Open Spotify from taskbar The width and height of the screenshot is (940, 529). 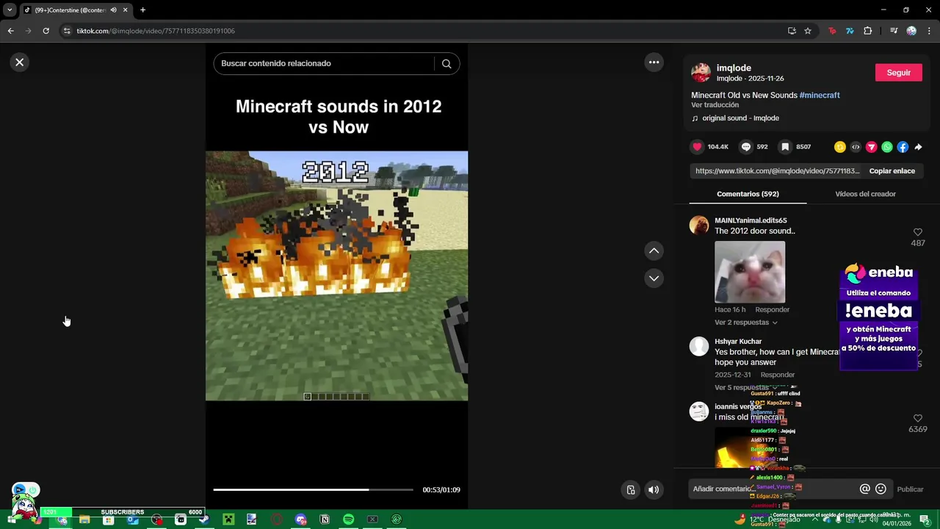pos(348,519)
